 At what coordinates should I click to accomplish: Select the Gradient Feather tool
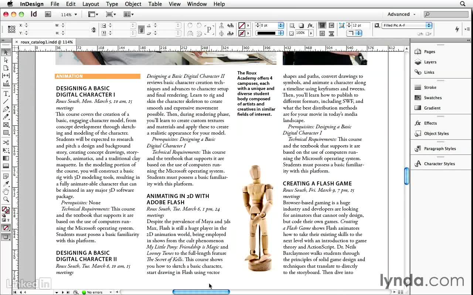(x=6, y=166)
